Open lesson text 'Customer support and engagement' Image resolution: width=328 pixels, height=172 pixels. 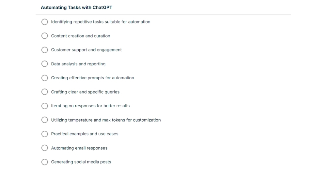(86, 50)
